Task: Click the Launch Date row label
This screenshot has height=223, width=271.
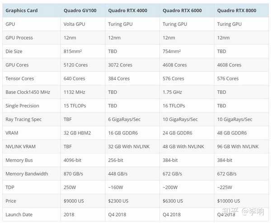Action: click(19, 214)
